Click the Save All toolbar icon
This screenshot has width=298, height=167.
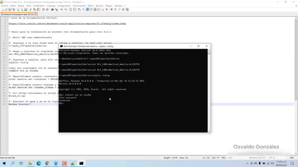point(14,9)
